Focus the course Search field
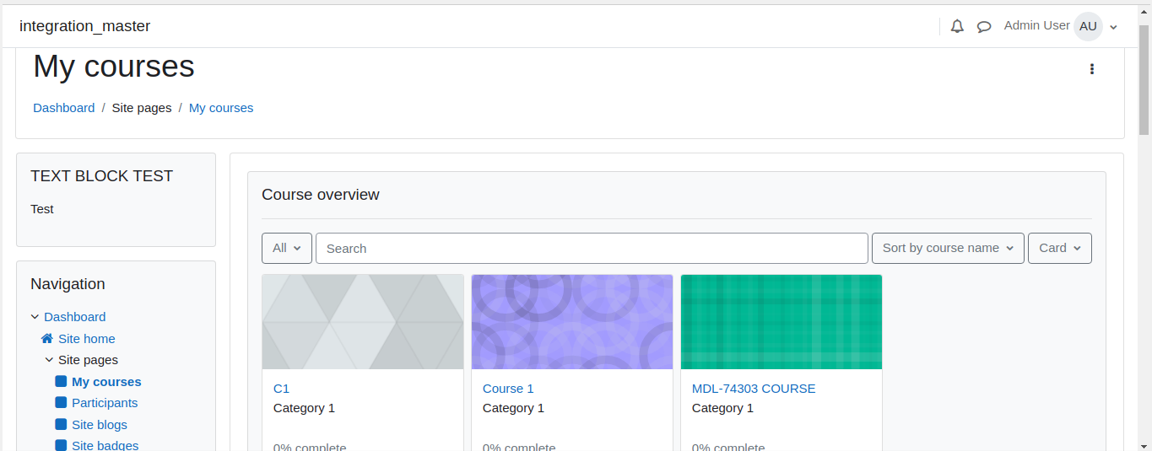 (592, 248)
